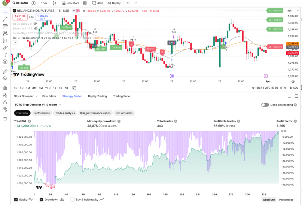Toggle visibility of Supertrend indicator
Viewport: 302px width, 205px height.
pyautogui.click(x=36, y=28)
